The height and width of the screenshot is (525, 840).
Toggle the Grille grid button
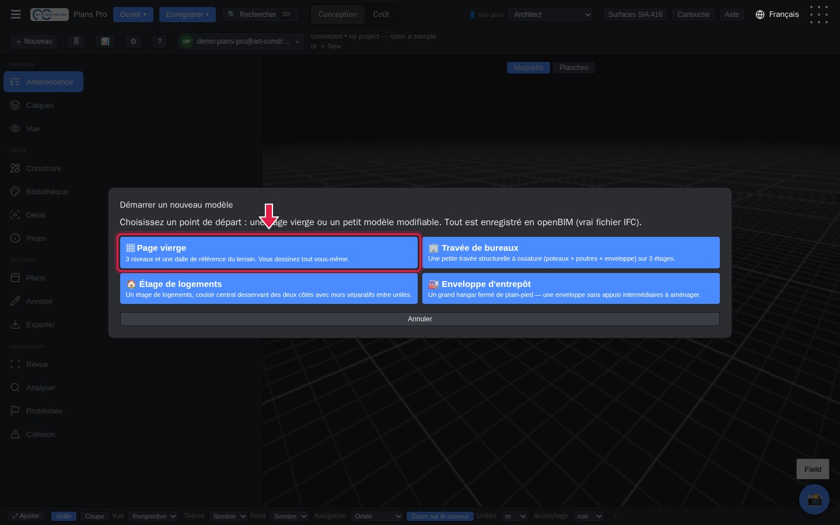point(64,516)
